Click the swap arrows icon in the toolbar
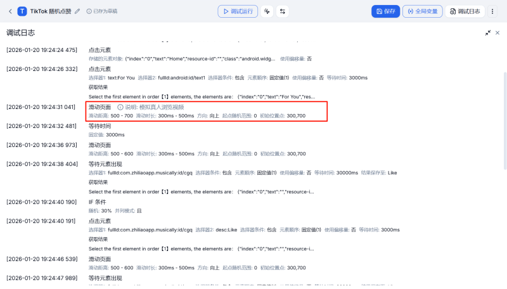507x289 pixels. (283, 11)
